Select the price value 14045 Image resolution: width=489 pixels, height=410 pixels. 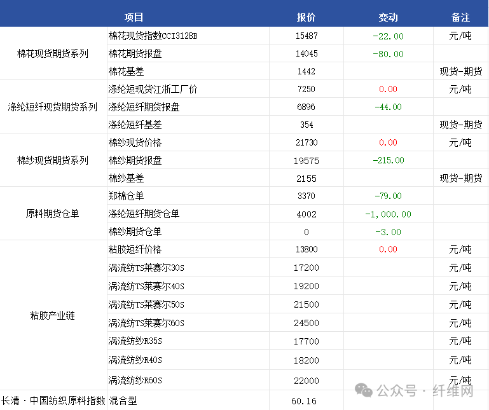(x=306, y=53)
